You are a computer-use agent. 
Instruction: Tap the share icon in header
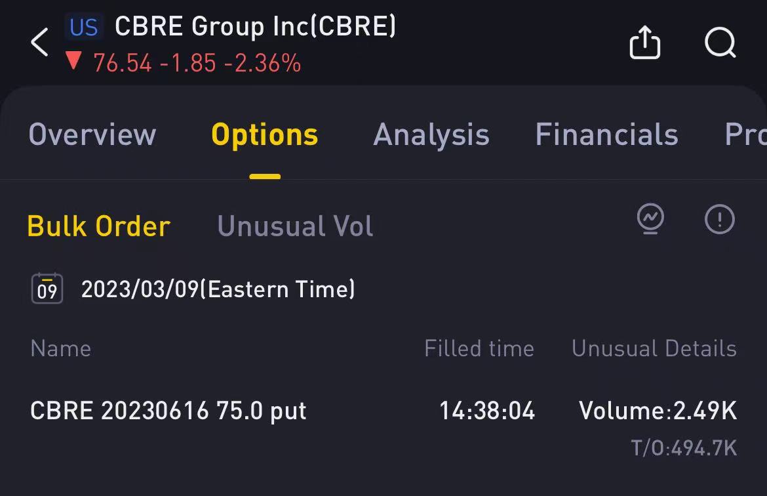click(644, 42)
